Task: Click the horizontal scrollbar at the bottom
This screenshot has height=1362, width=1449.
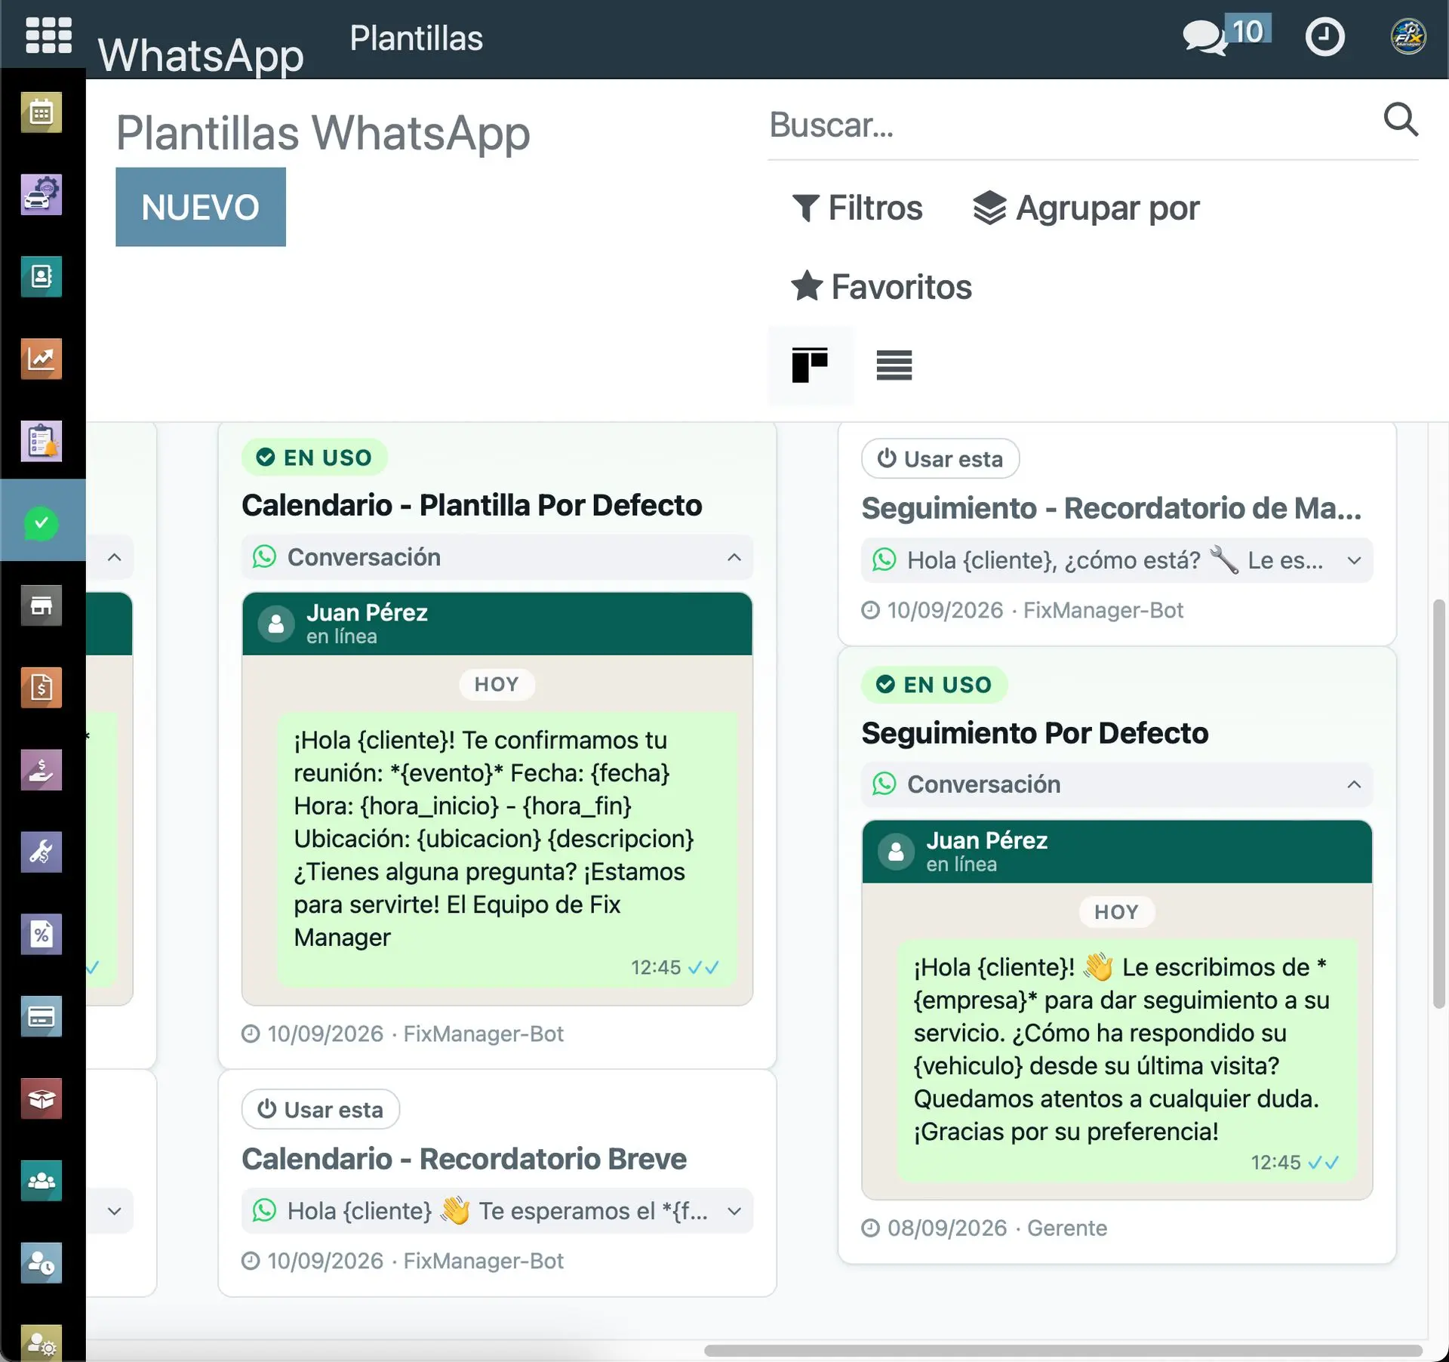Action: (x=1063, y=1351)
